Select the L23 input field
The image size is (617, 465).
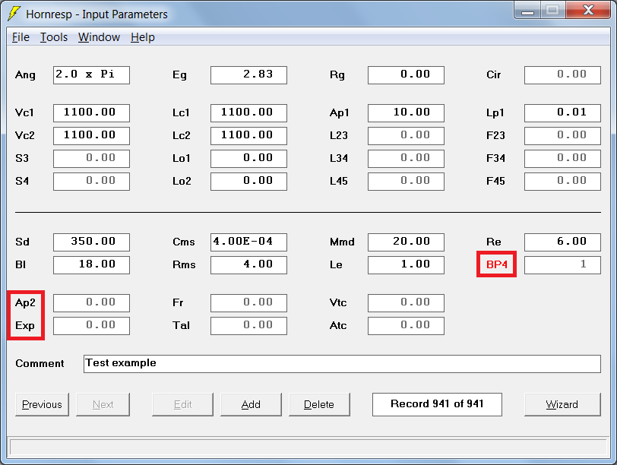point(406,136)
